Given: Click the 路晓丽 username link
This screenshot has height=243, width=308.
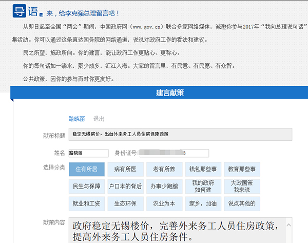Looking at the screenshot, I should (x=76, y=119).
